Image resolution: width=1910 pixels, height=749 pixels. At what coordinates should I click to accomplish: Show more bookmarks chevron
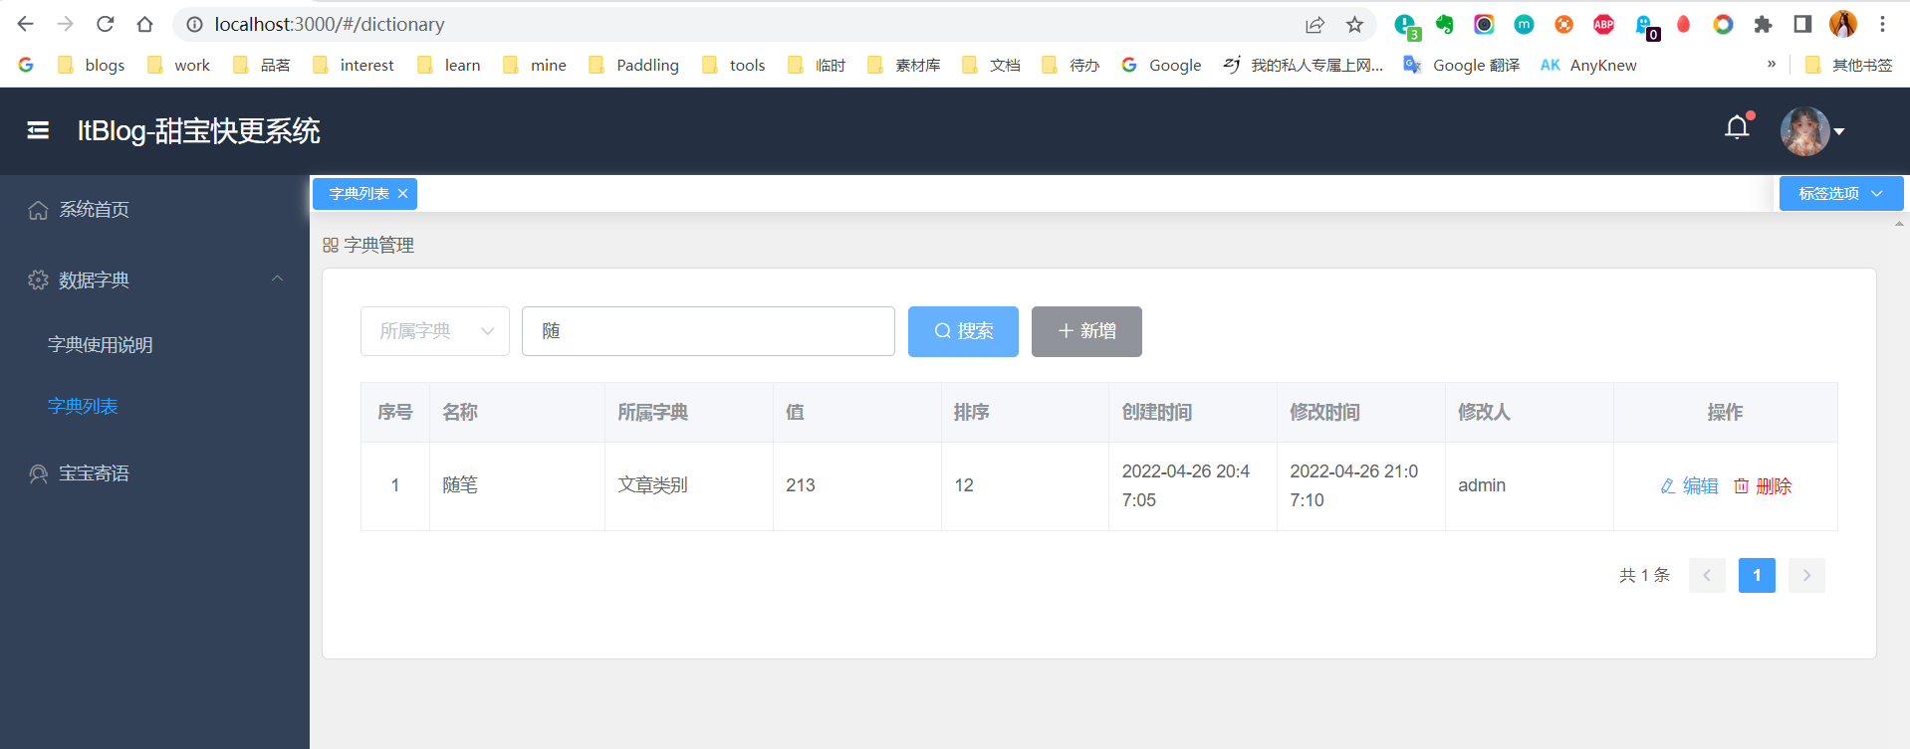pos(1772,64)
